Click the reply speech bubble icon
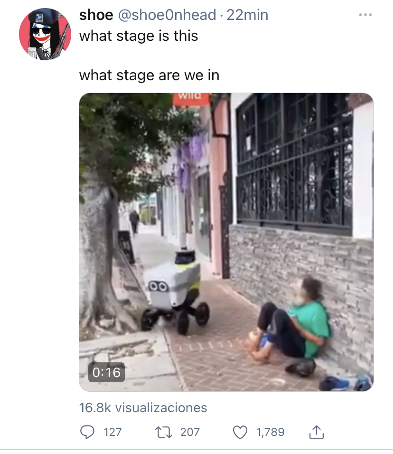This screenshot has width=393, height=454. (x=87, y=432)
